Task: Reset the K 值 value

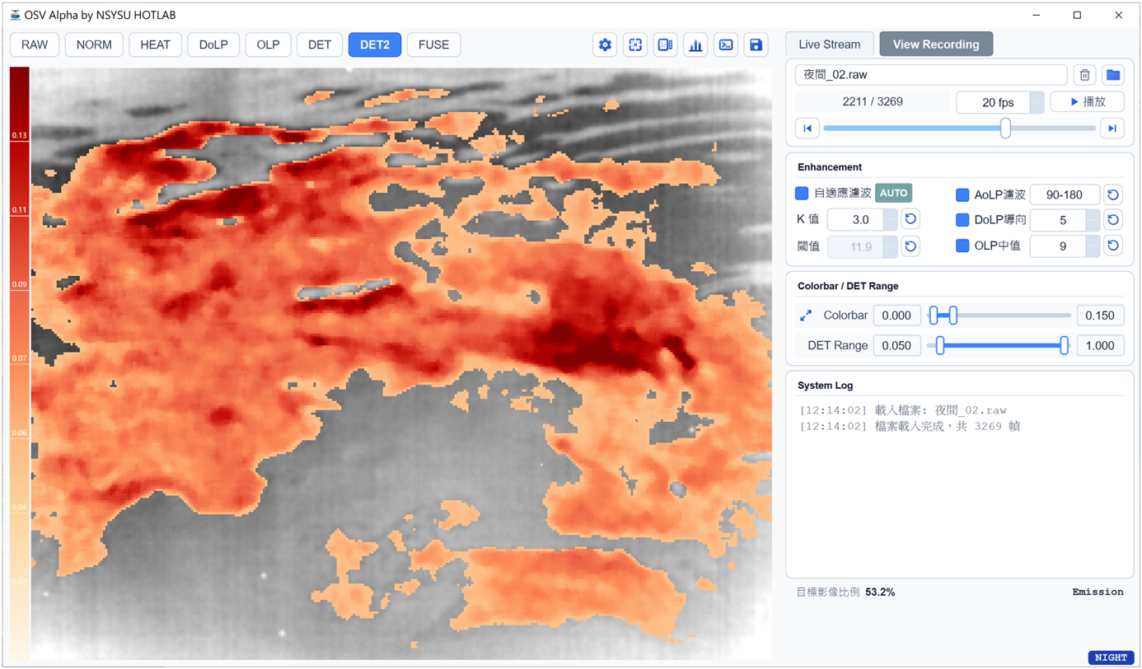Action: (x=910, y=219)
